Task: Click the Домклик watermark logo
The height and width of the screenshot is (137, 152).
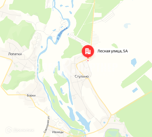Action: click(20, 130)
